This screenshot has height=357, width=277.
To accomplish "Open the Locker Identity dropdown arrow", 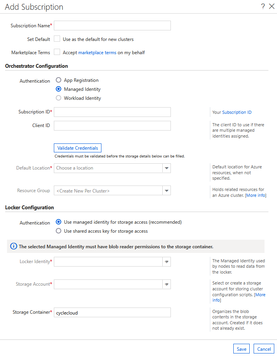I will [167, 262].
